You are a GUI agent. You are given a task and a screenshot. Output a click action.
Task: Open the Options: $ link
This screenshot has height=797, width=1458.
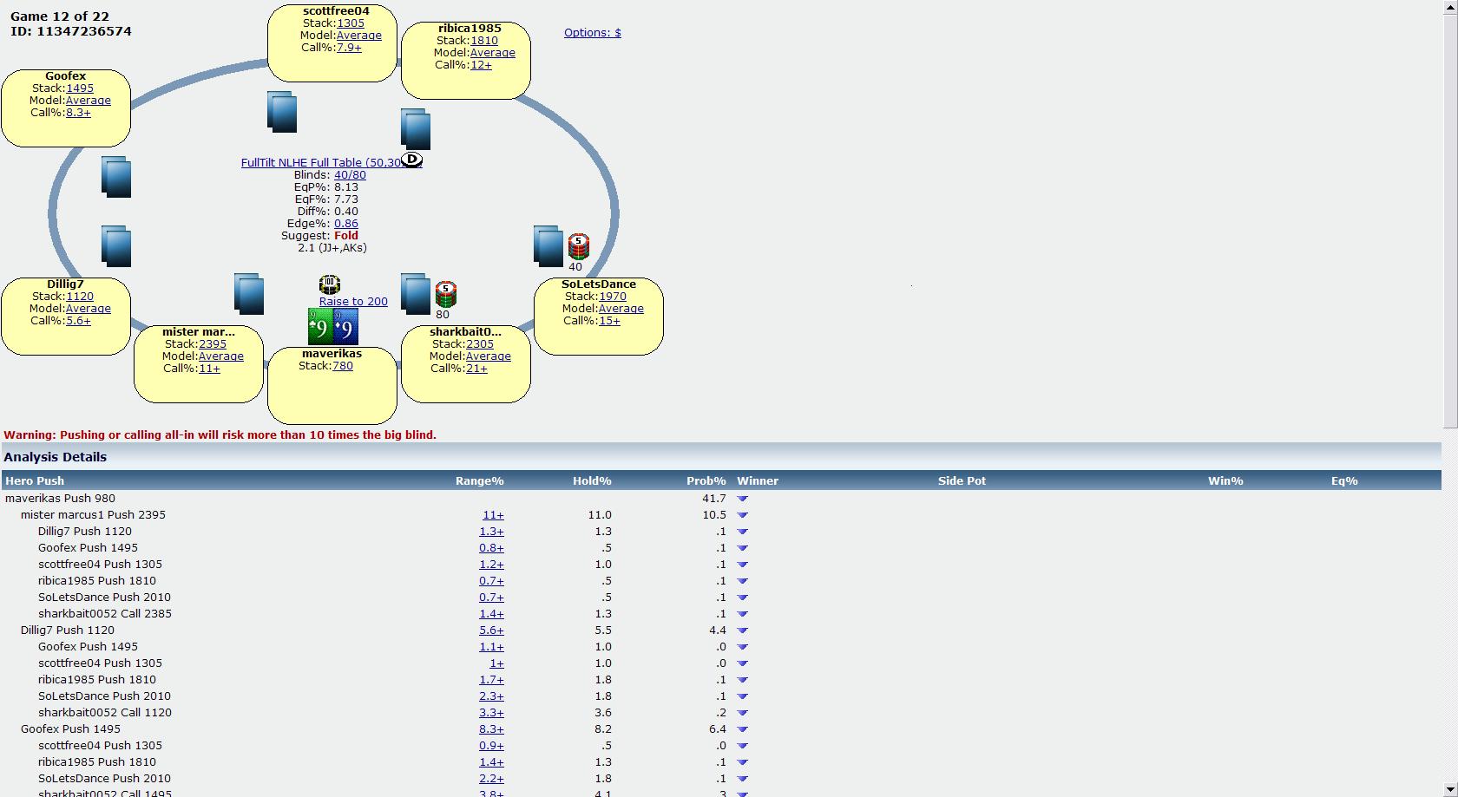[x=592, y=33]
